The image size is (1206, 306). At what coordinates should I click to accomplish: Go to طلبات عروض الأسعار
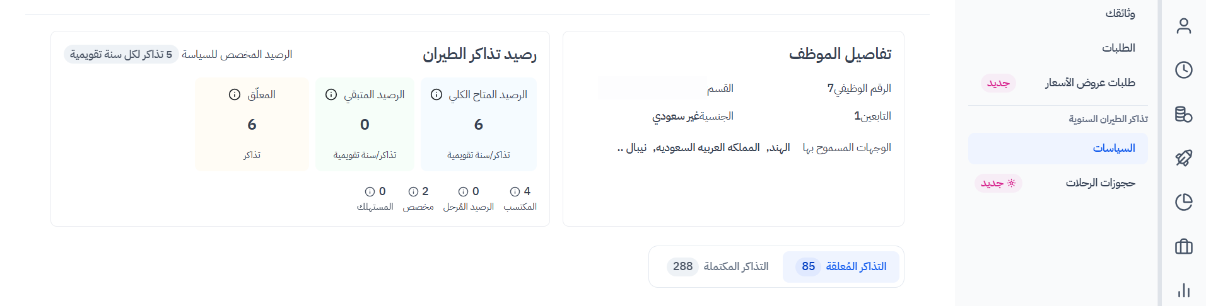click(x=1090, y=83)
